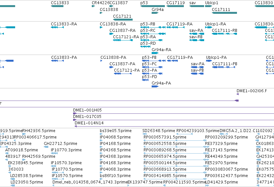Open the RP003657391.5prime EST label
This screenshot has width=274, height=187.
pos(165,137)
